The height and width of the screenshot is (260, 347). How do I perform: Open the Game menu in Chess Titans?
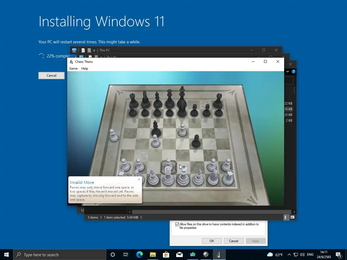(x=73, y=69)
